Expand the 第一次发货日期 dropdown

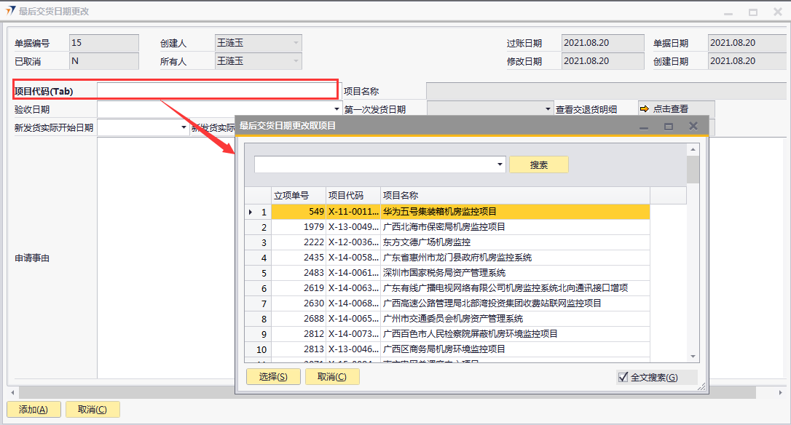click(548, 109)
